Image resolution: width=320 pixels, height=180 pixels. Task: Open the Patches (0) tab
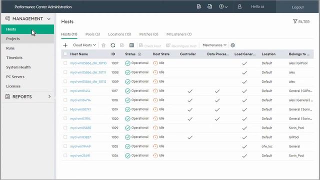[x=148, y=34]
